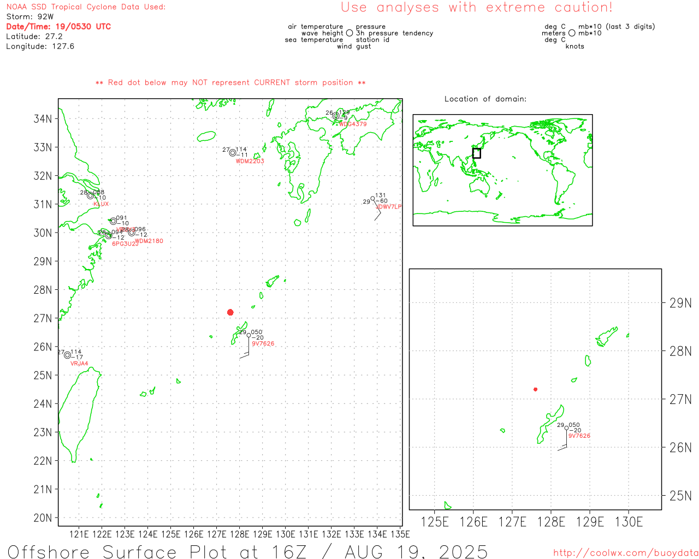
Task: Click pressure value 131 near JDWV7LP station
Action: (x=381, y=195)
